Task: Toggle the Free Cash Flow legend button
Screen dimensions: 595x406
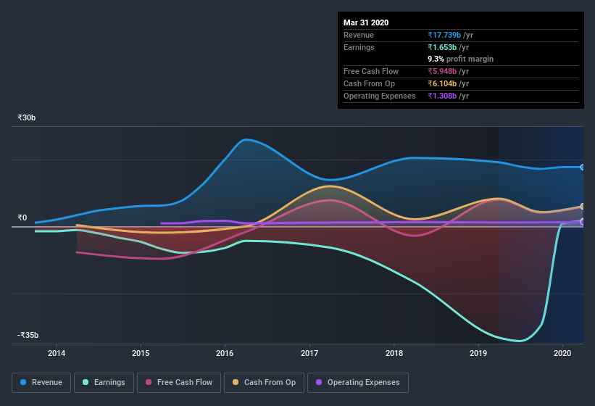Action: click(x=179, y=383)
